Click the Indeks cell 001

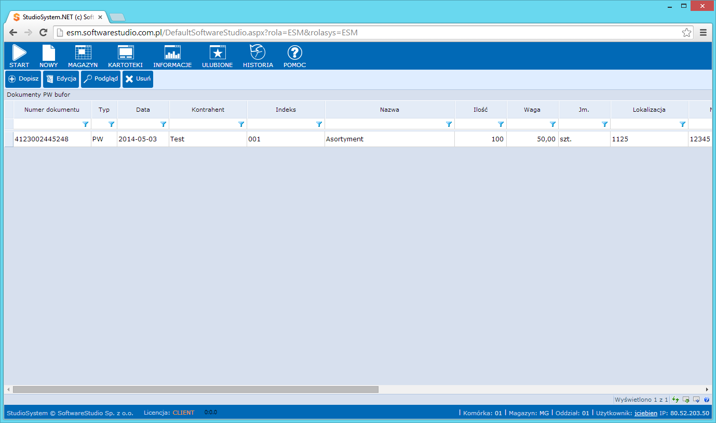coord(286,139)
